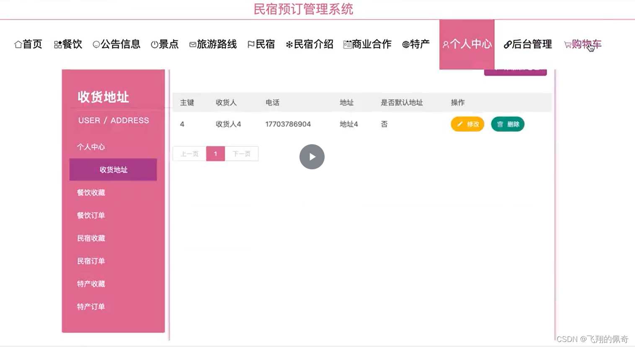Open 民宿收藏 in the sidebar
This screenshot has height=347, width=635.
coord(91,238)
